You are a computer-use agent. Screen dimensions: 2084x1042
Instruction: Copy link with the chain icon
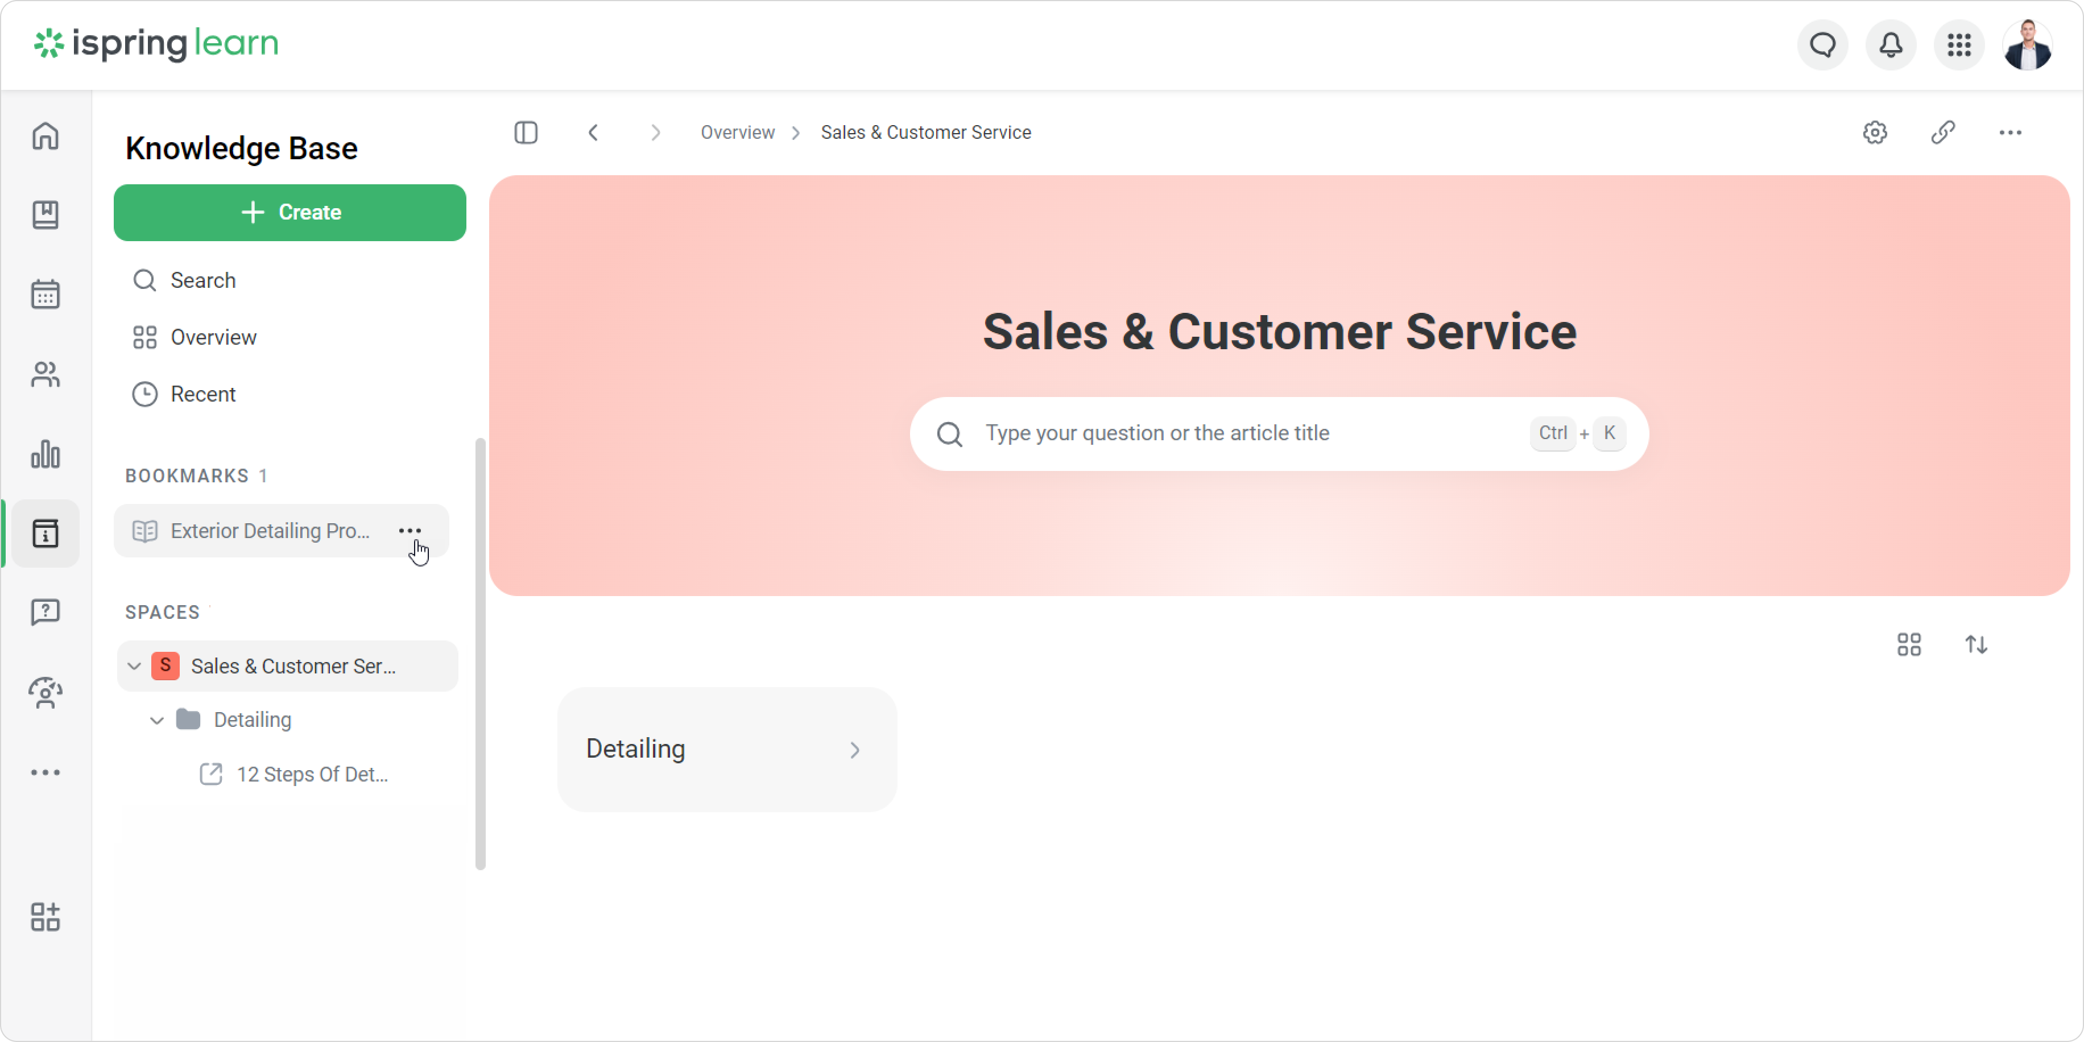(1944, 132)
